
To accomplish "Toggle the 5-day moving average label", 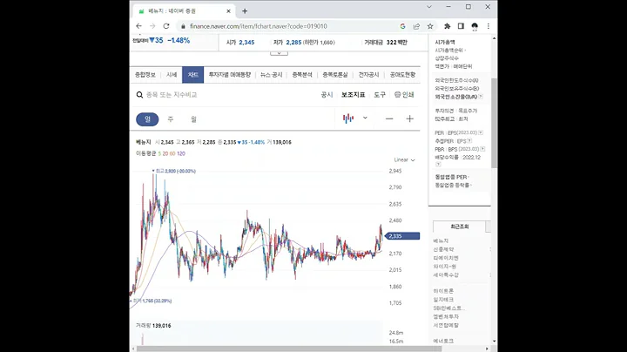I will (159, 153).
